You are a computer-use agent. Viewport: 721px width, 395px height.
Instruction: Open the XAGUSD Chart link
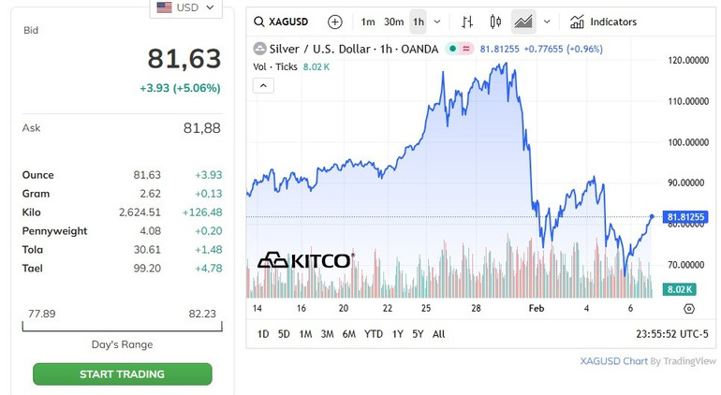pos(613,361)
